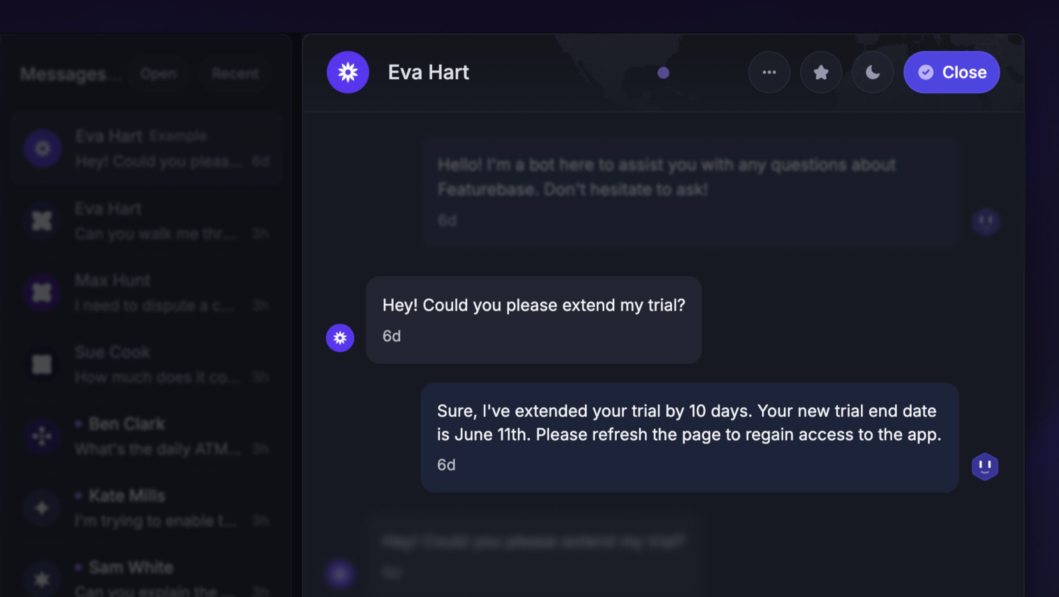Click Eva Hart's purple avatar in header
This screenshot has width=1059, height=597.
pos(348,72)
